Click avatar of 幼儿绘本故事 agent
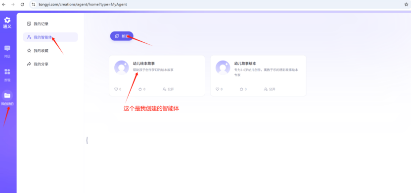Image resolution: width=411 pixels, height=193 pixels. [122, 67]
